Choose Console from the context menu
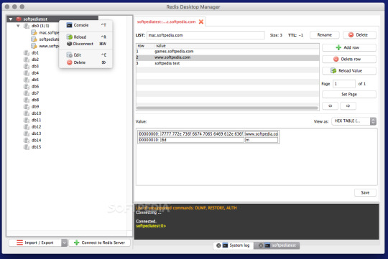The image size is (388, 259). coord(86,25)
